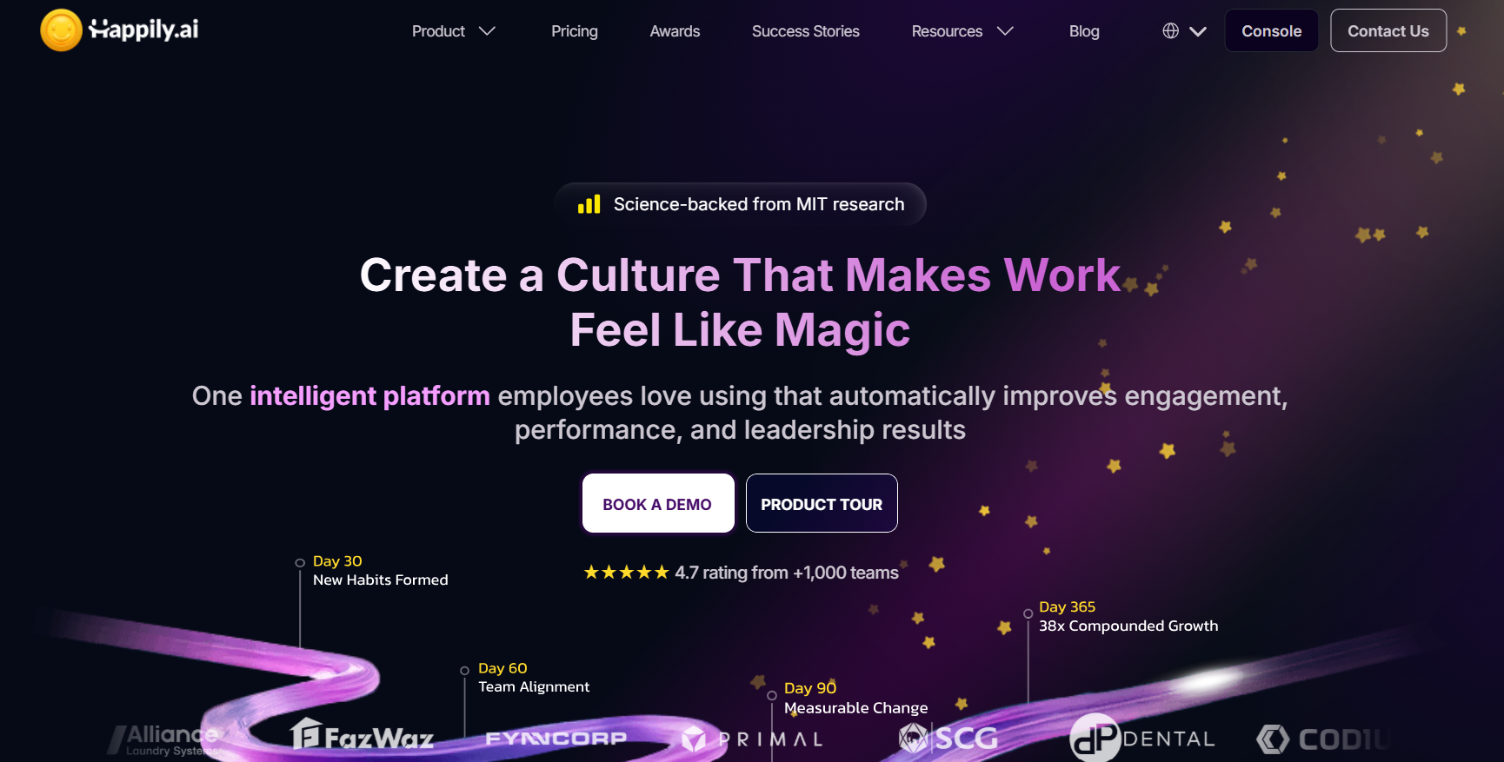Open the Pricing menu item

(x=575, y=31)
